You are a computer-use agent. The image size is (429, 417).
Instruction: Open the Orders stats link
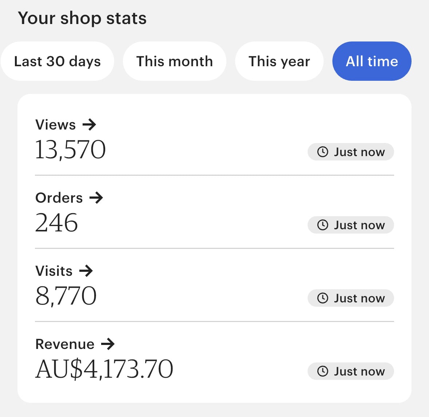(59, 198)
